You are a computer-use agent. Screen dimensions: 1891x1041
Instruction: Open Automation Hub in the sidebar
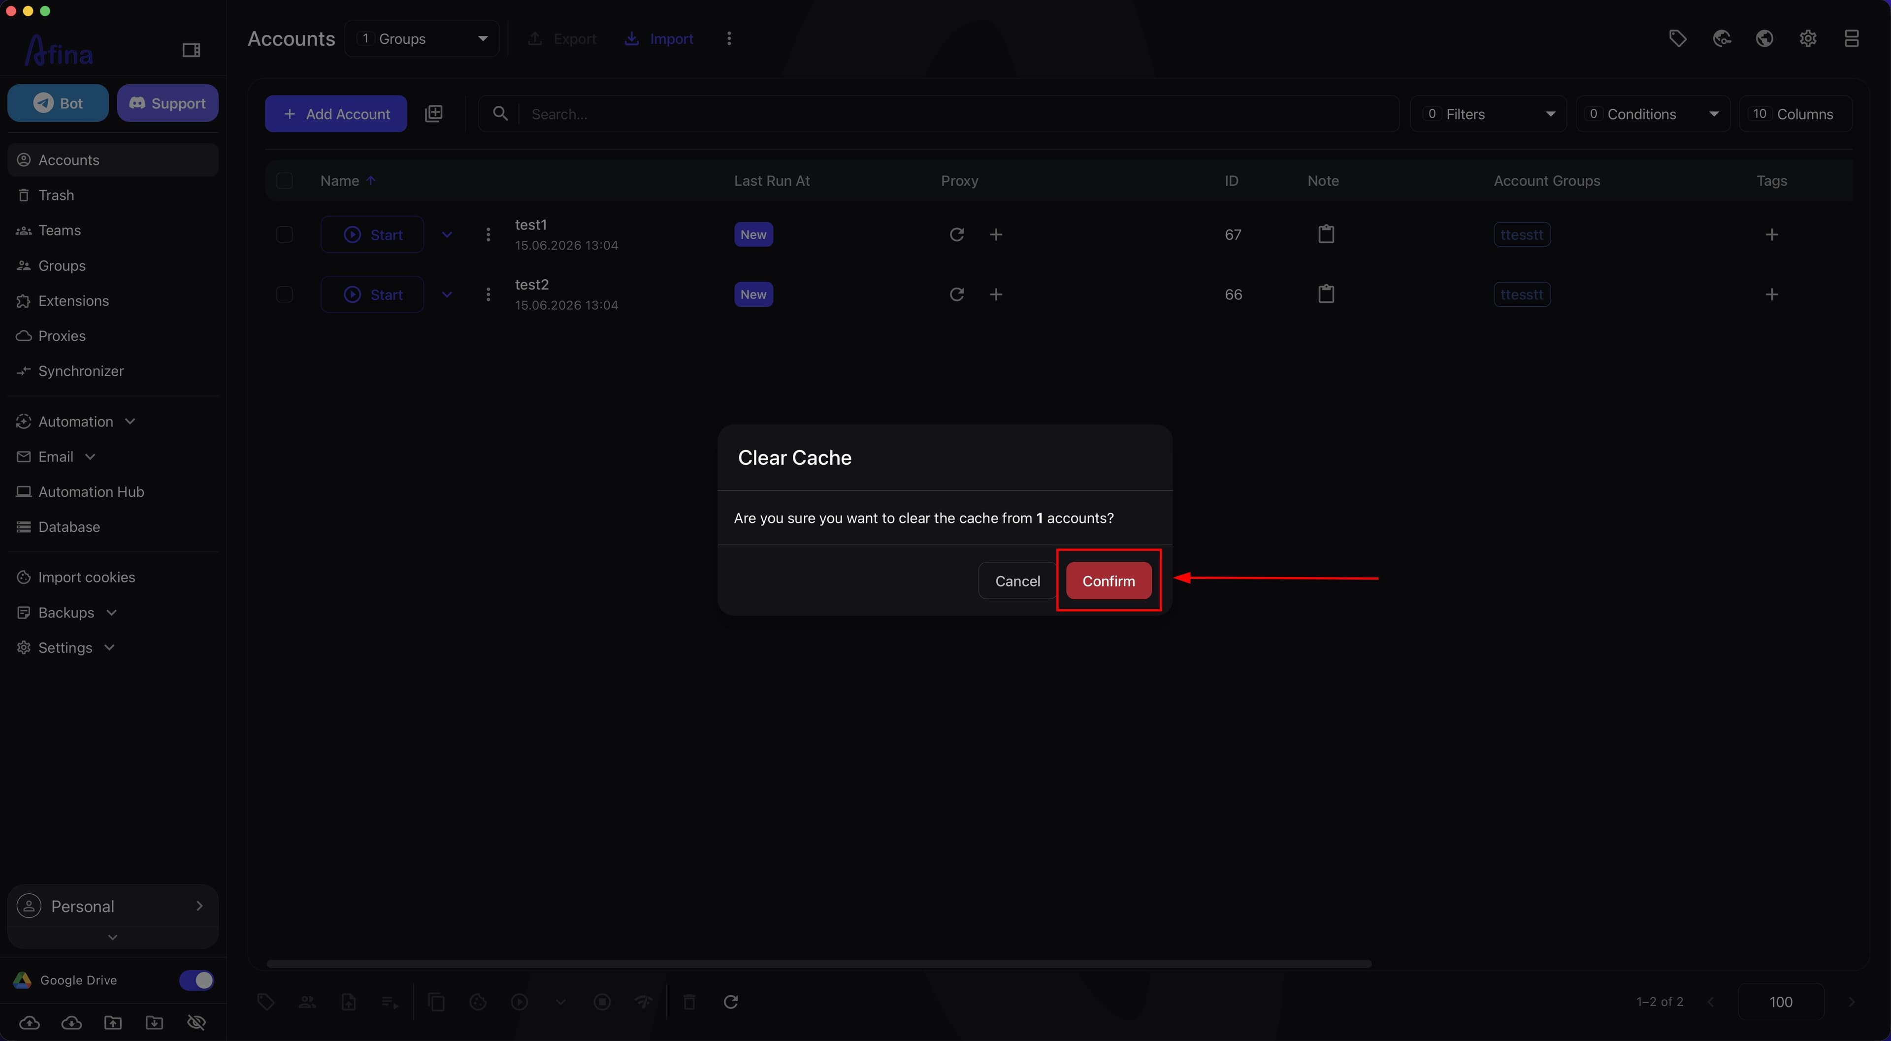pyautogui.click(x=113, y=492)
